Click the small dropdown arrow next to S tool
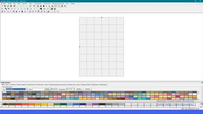Screen dimensions: 203x114 27,11
